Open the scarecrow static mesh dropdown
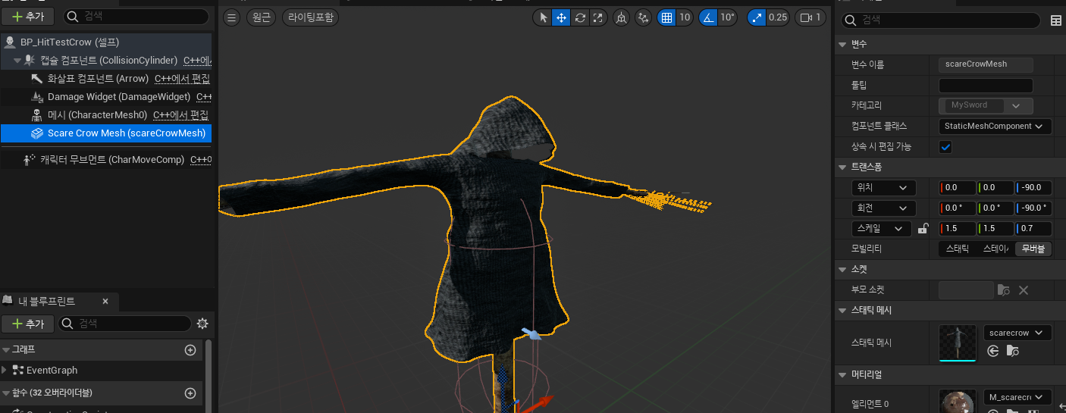The image size is (1066, 413). [1017, 333]
